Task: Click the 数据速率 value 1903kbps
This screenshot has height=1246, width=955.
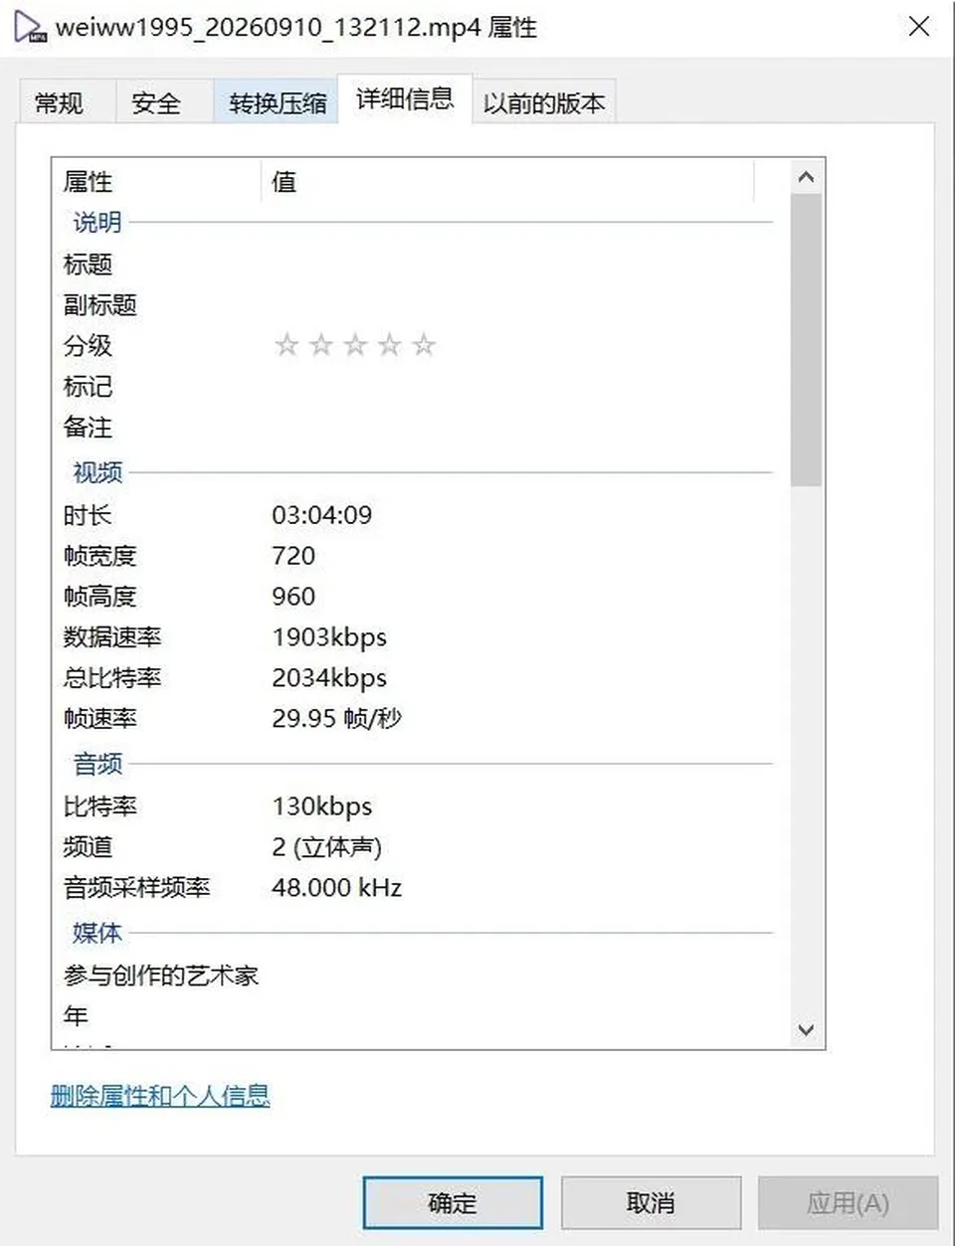Action: [x=329, y=637]
